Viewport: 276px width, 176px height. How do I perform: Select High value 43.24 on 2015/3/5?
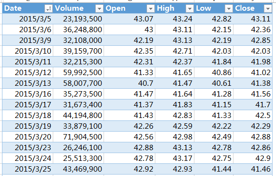point(174,19)
